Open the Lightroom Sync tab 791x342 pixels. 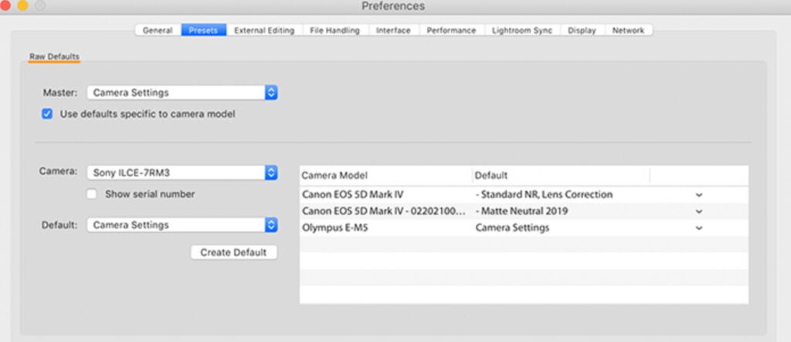[x=522, y=30]
